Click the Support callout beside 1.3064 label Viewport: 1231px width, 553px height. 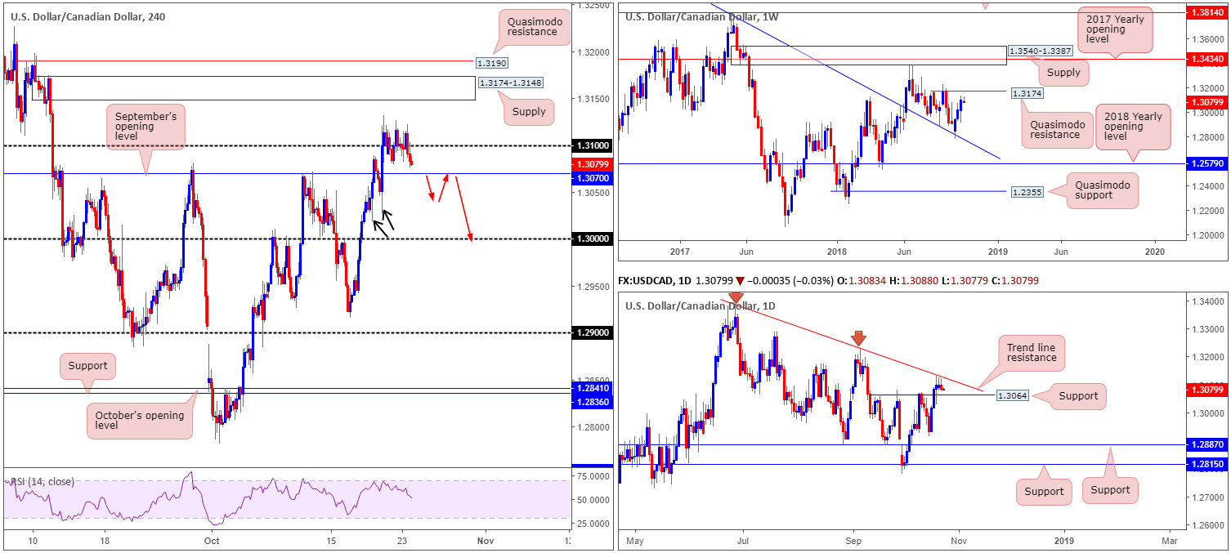[1078, 396]
